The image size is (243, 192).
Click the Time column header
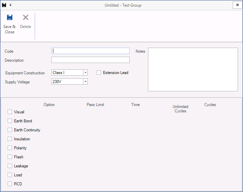[x=135, y=105]
